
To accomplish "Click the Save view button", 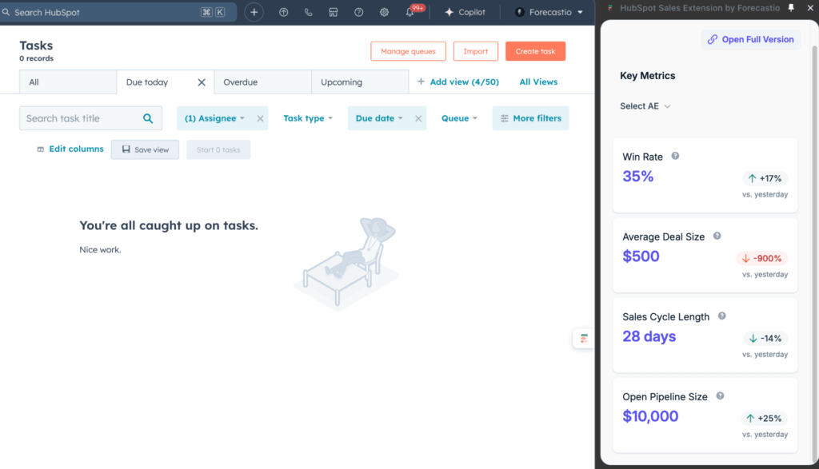I will point(145,149).
